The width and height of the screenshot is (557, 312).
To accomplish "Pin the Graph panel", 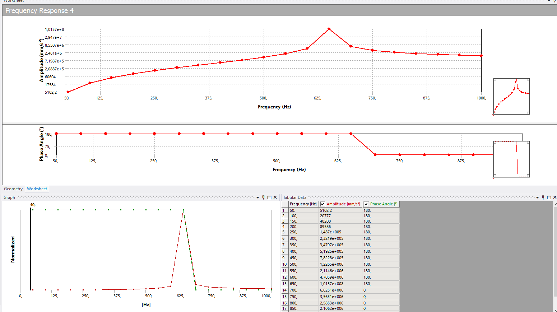I will pyautogui.click(x=263, y=197).
